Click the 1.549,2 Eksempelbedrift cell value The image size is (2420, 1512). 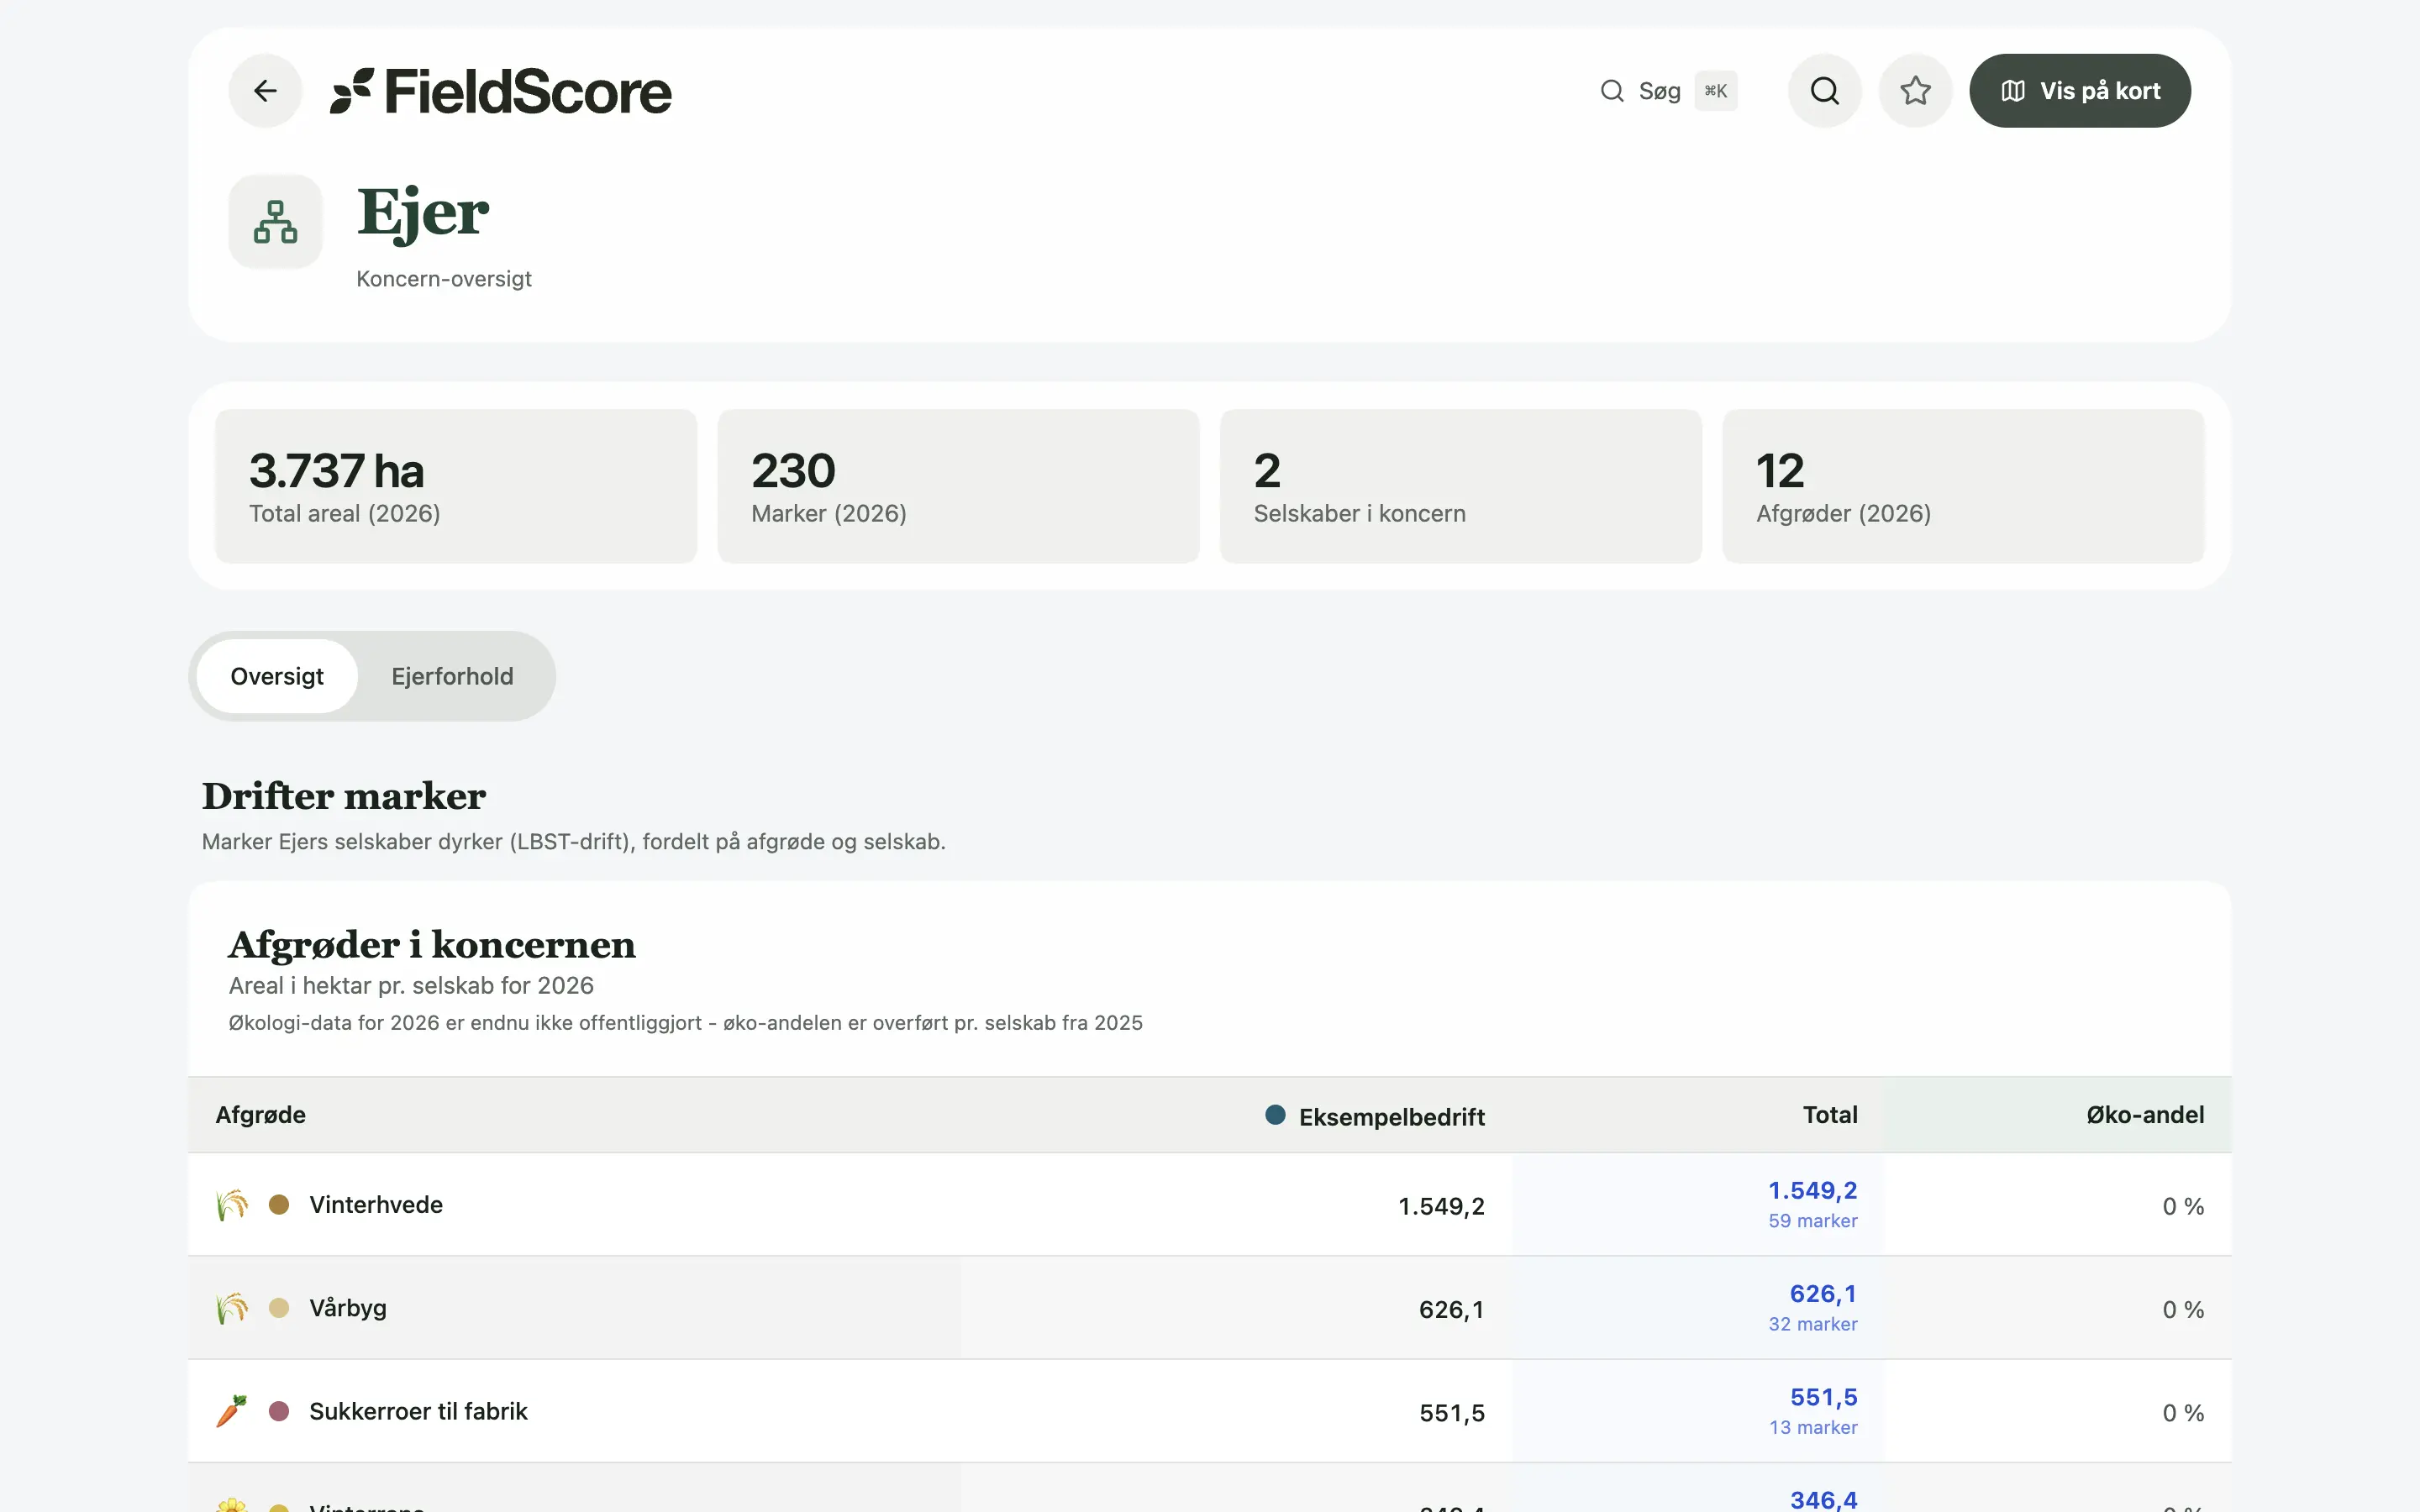point(1441,1207)
